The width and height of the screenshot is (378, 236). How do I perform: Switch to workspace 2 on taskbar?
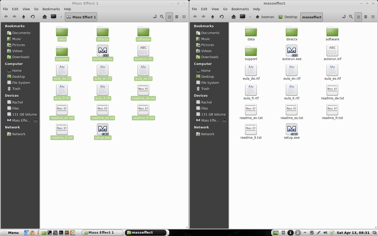coord(298,233)
